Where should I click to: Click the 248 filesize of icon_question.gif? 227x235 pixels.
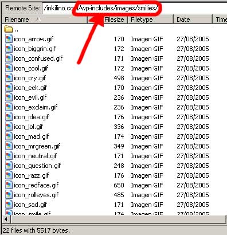pyautogui.click(x=119, y=166)
